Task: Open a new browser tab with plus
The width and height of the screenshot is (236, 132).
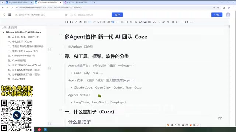Action: coord(94,3)
